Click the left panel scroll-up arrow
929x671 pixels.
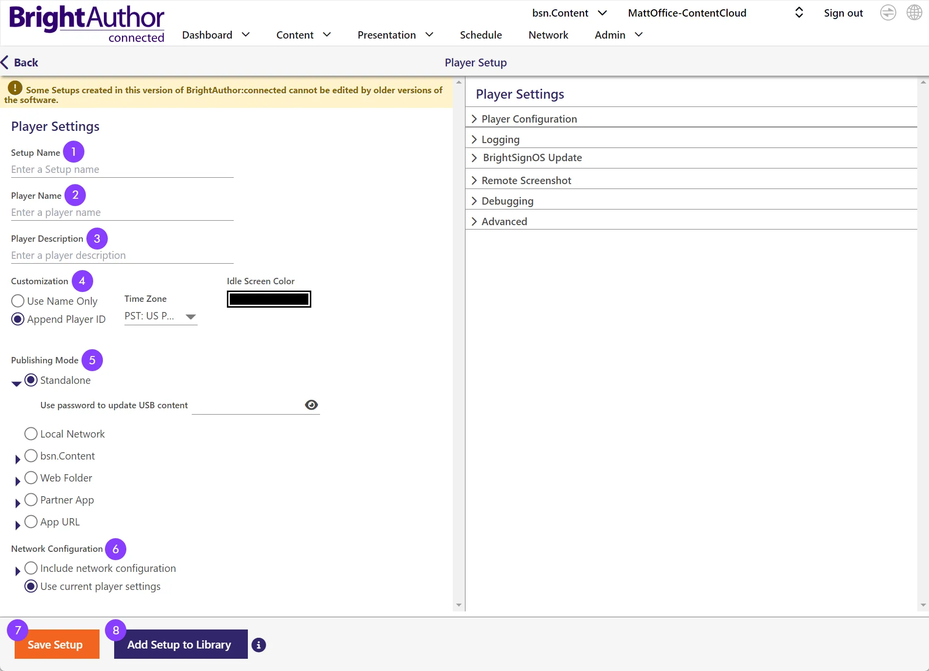[459, 82]
